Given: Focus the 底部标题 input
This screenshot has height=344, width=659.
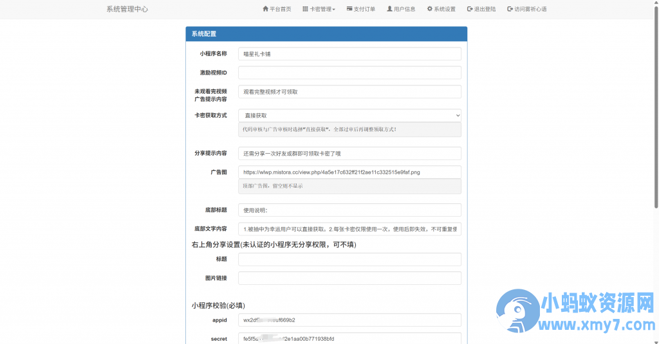Looking at the screenshot, I should point(349,210).
